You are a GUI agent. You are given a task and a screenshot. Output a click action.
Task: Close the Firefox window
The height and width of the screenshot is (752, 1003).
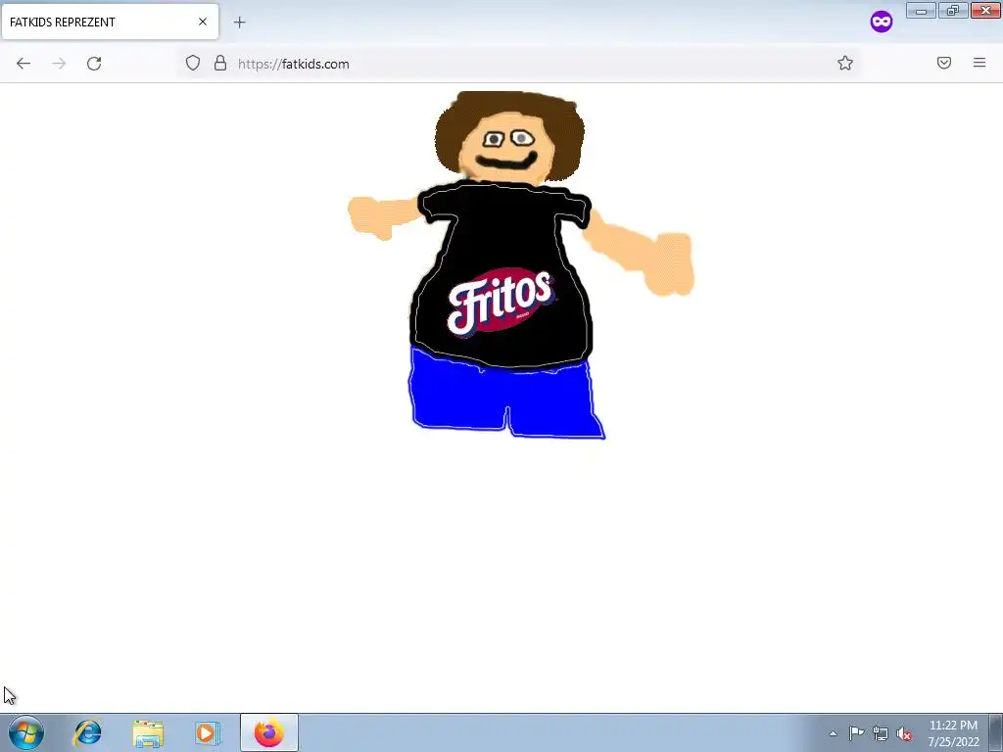click(x=985, y=11)
